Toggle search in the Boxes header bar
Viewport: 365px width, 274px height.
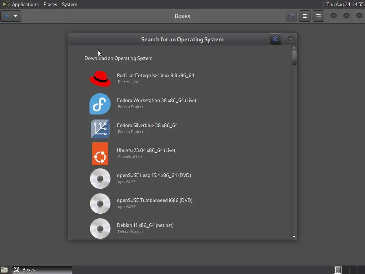point(291,16)
